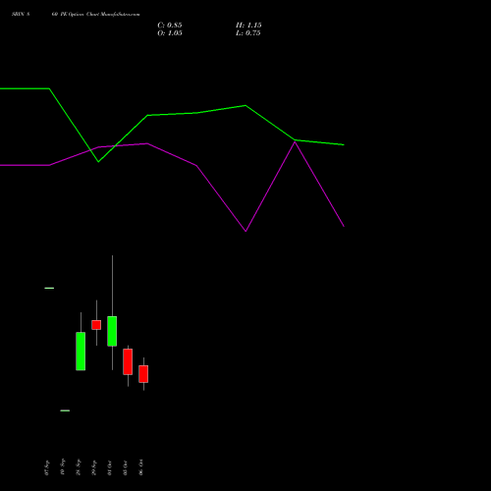Click the lowest point of the purple line

pyautogui.click(x=245, y=231)
